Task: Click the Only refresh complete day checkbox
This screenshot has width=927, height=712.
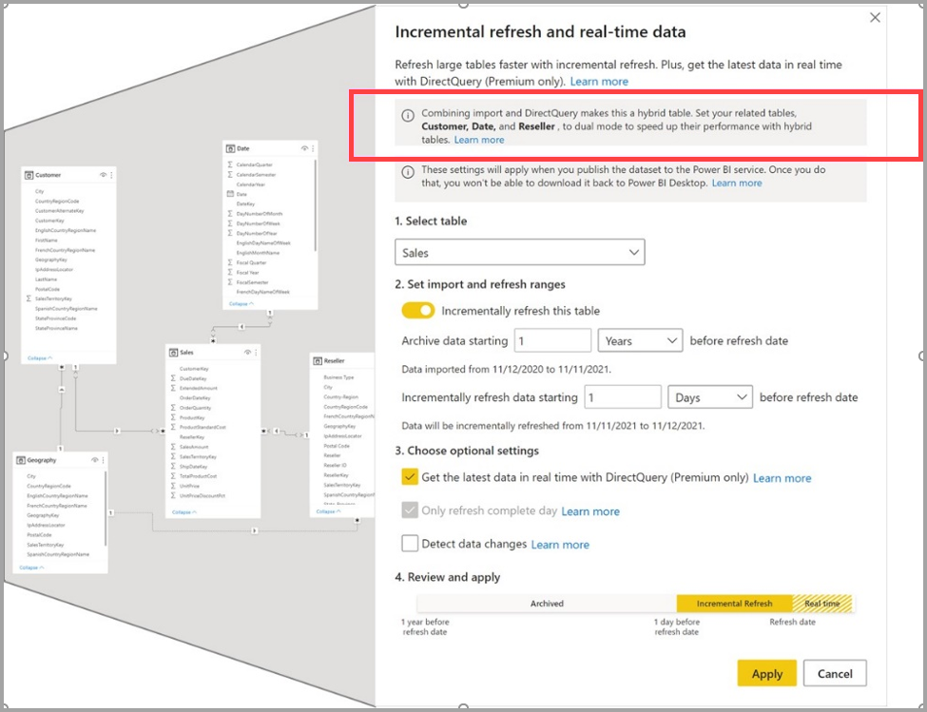Action: tap(410, 510)
